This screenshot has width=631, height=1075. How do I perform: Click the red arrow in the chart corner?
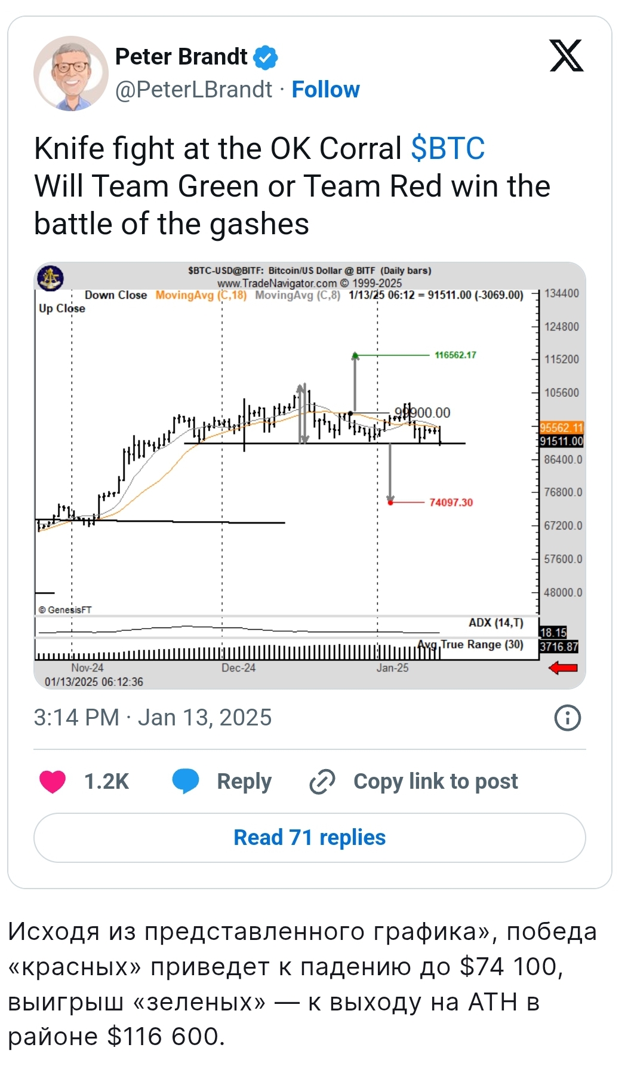pos(563,667)
